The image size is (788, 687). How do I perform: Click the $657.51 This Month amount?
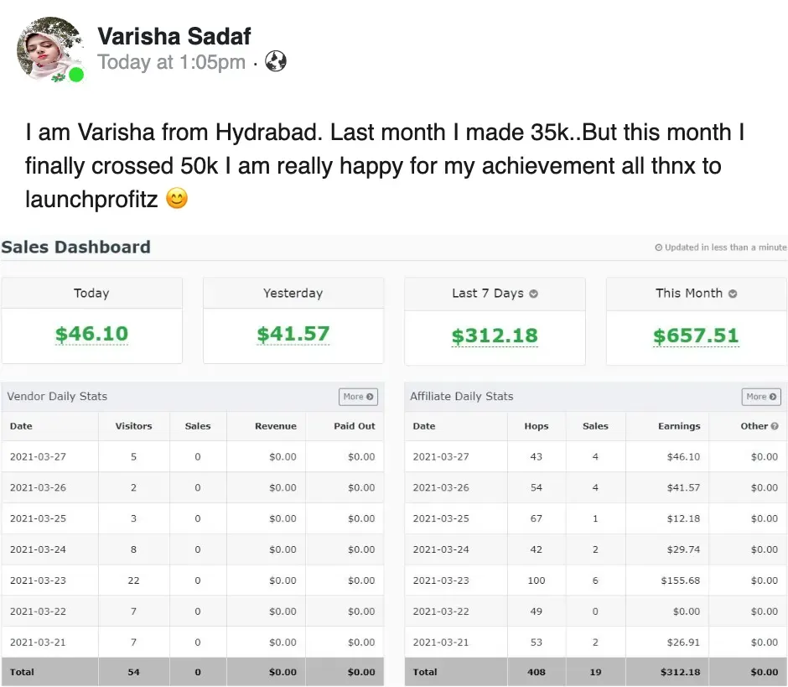coord(696,336)
